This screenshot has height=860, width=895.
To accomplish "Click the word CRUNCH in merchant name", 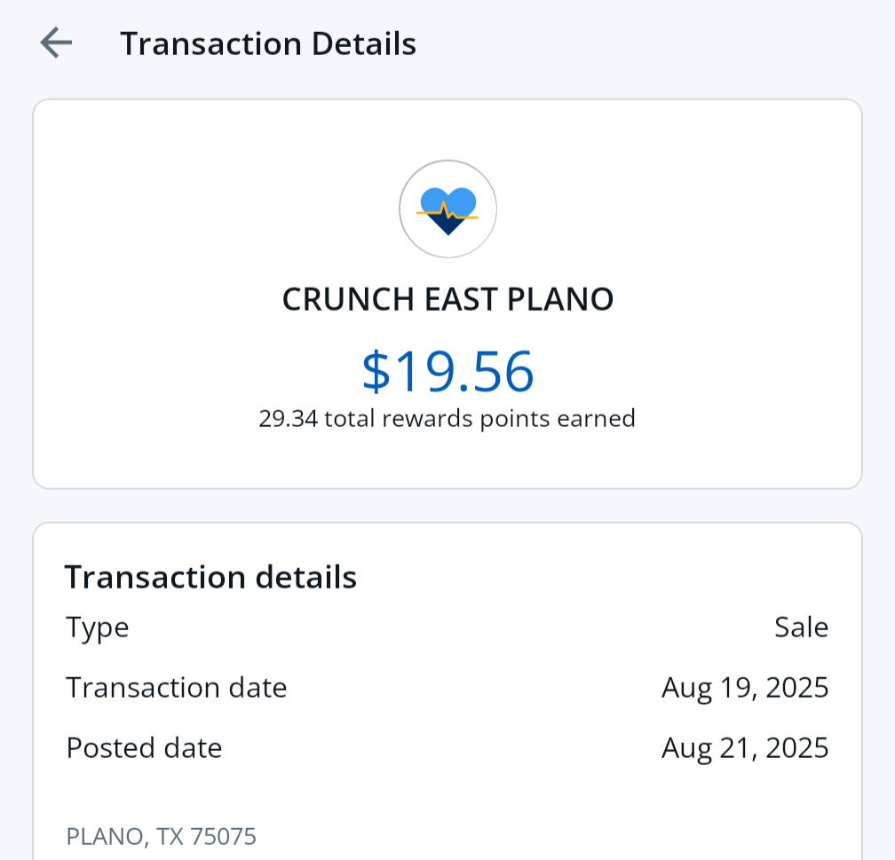I will click(338, 300).
